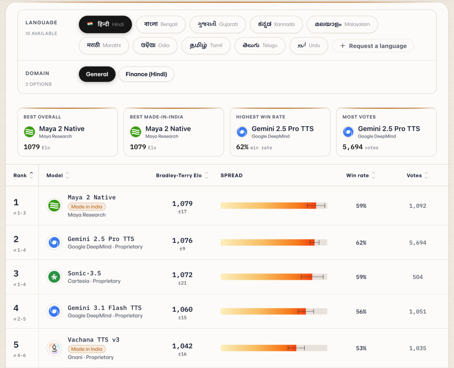Screen dimensions: 454x368
Task: Click rank range 4-6 under rank 5
Action: [20, 355]
